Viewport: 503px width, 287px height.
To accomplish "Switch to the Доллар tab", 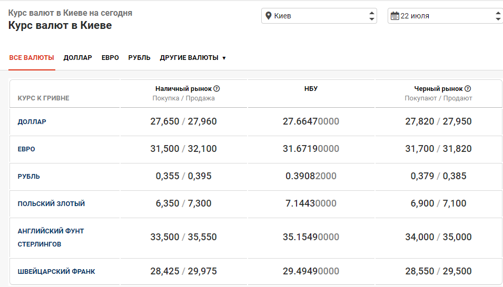I will 77,58.
